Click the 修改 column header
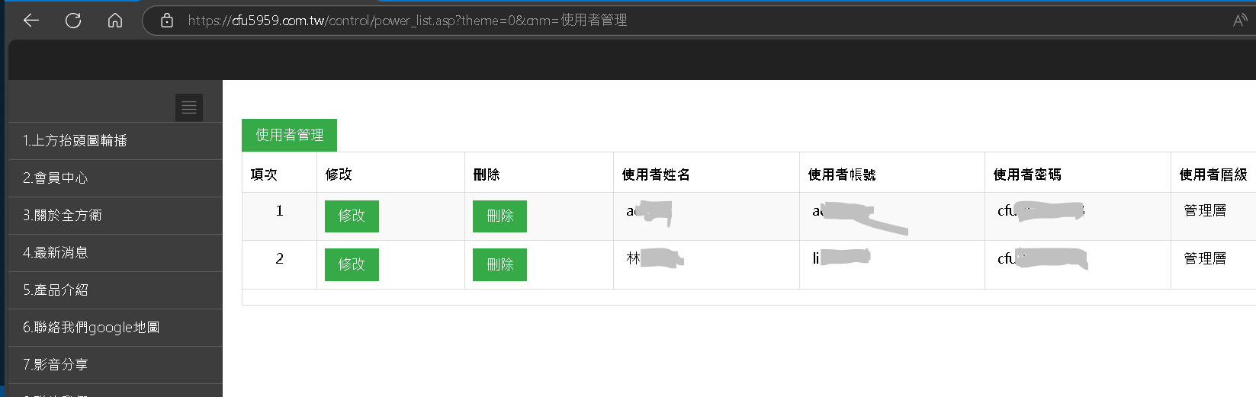This screenshot has height=397, width=1256. [x=339, y=174]
